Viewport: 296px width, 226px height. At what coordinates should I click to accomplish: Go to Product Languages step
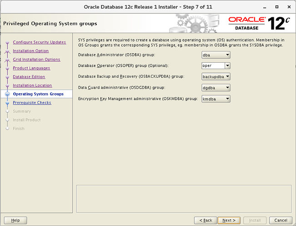[31, 68]
